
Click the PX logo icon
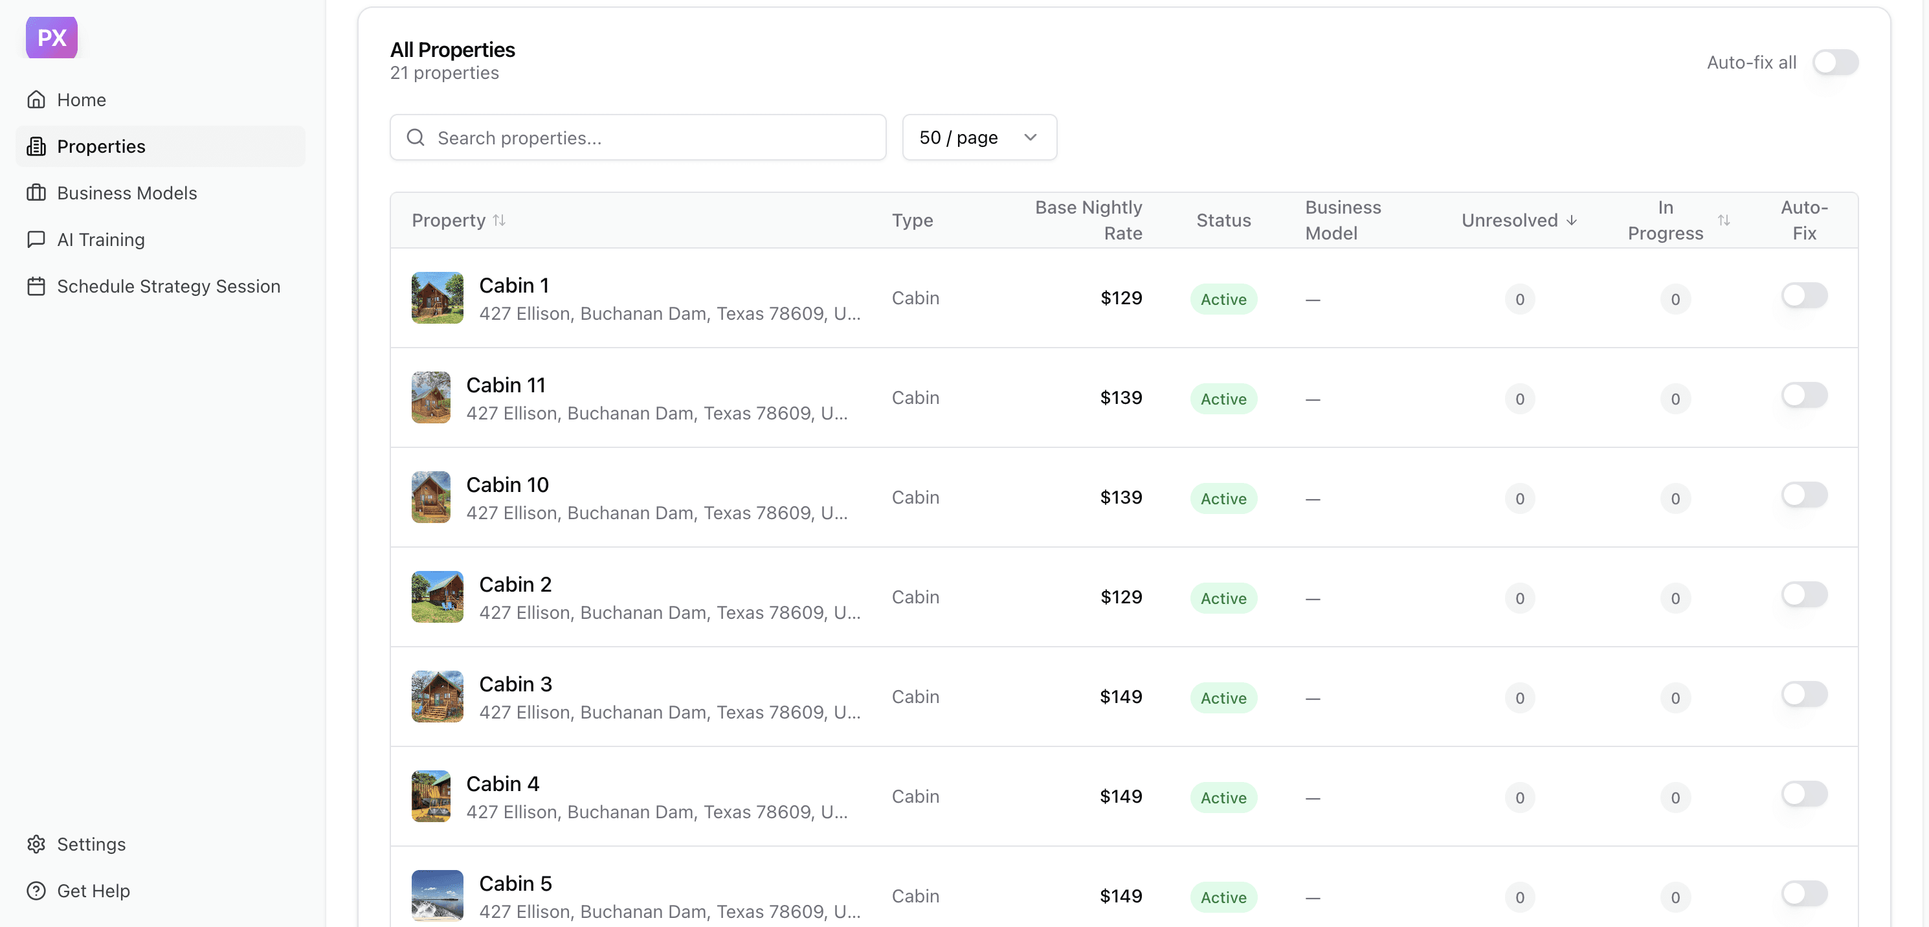pos(52,38)
